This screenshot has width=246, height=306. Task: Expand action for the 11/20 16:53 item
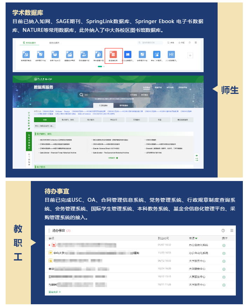(x=224, y=253)
